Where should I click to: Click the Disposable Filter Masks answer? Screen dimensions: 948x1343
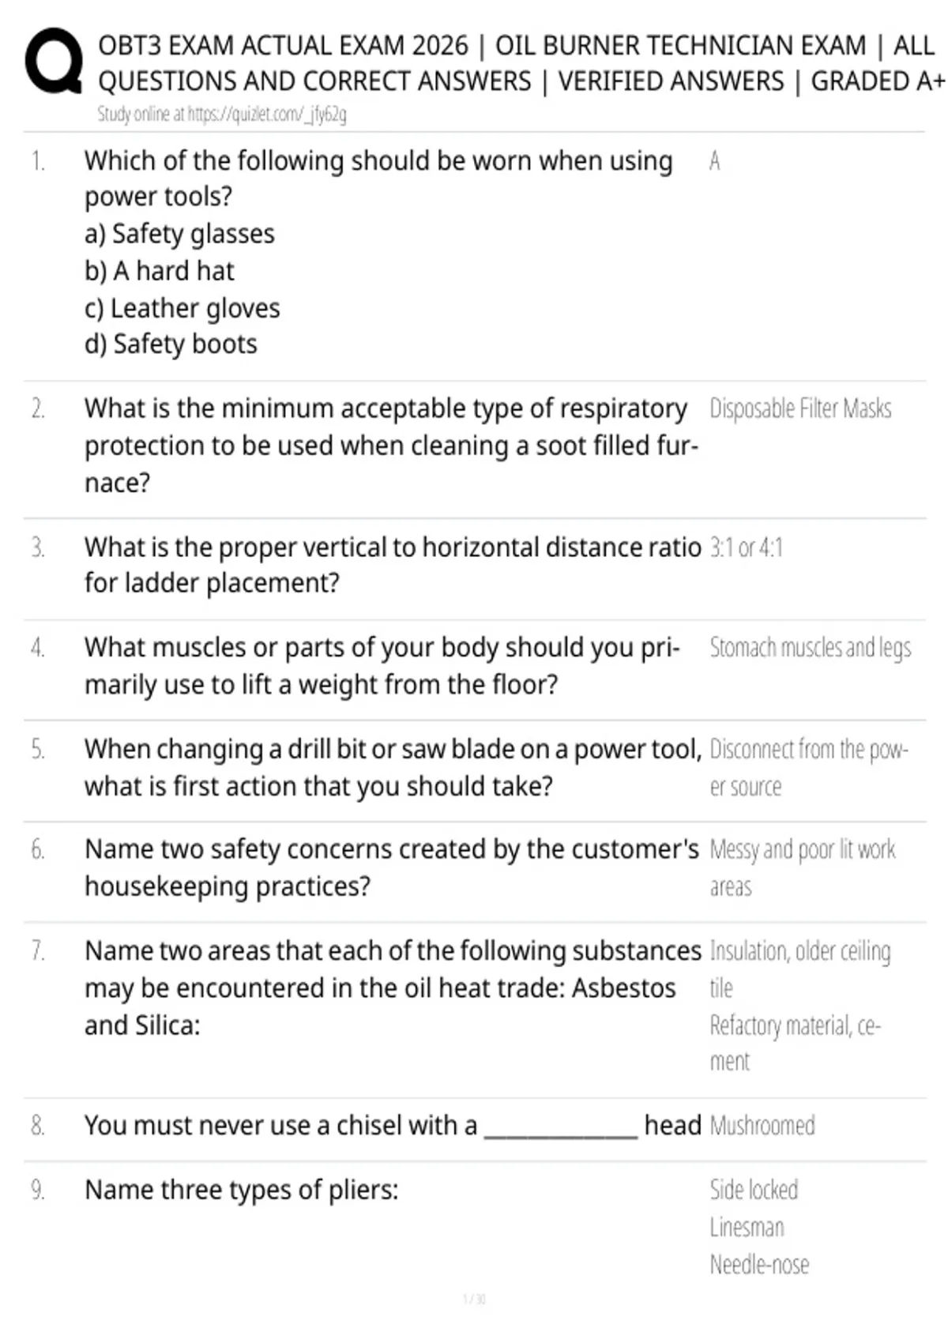[800, 408]
